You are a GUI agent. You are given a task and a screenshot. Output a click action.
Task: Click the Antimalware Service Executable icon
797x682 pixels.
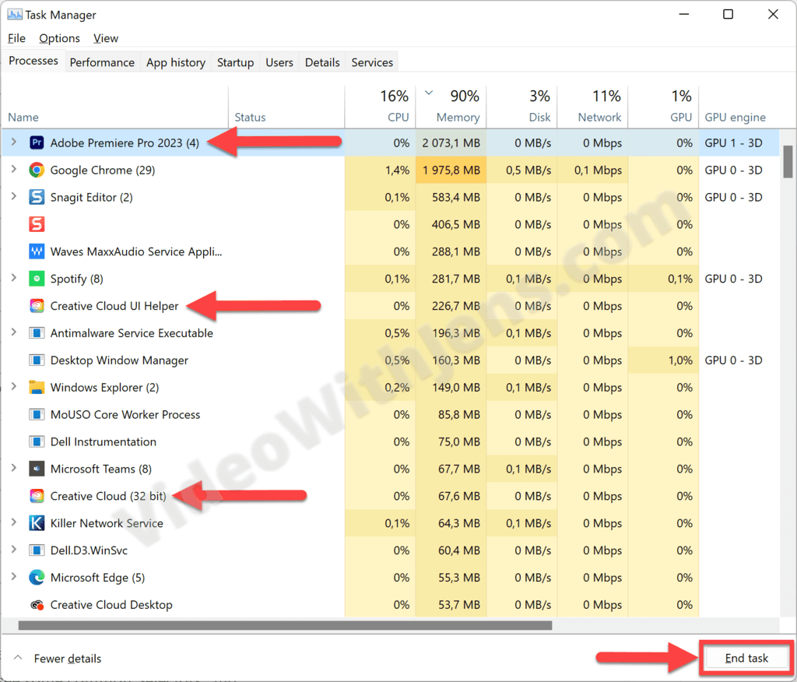[x=37, y=333]
